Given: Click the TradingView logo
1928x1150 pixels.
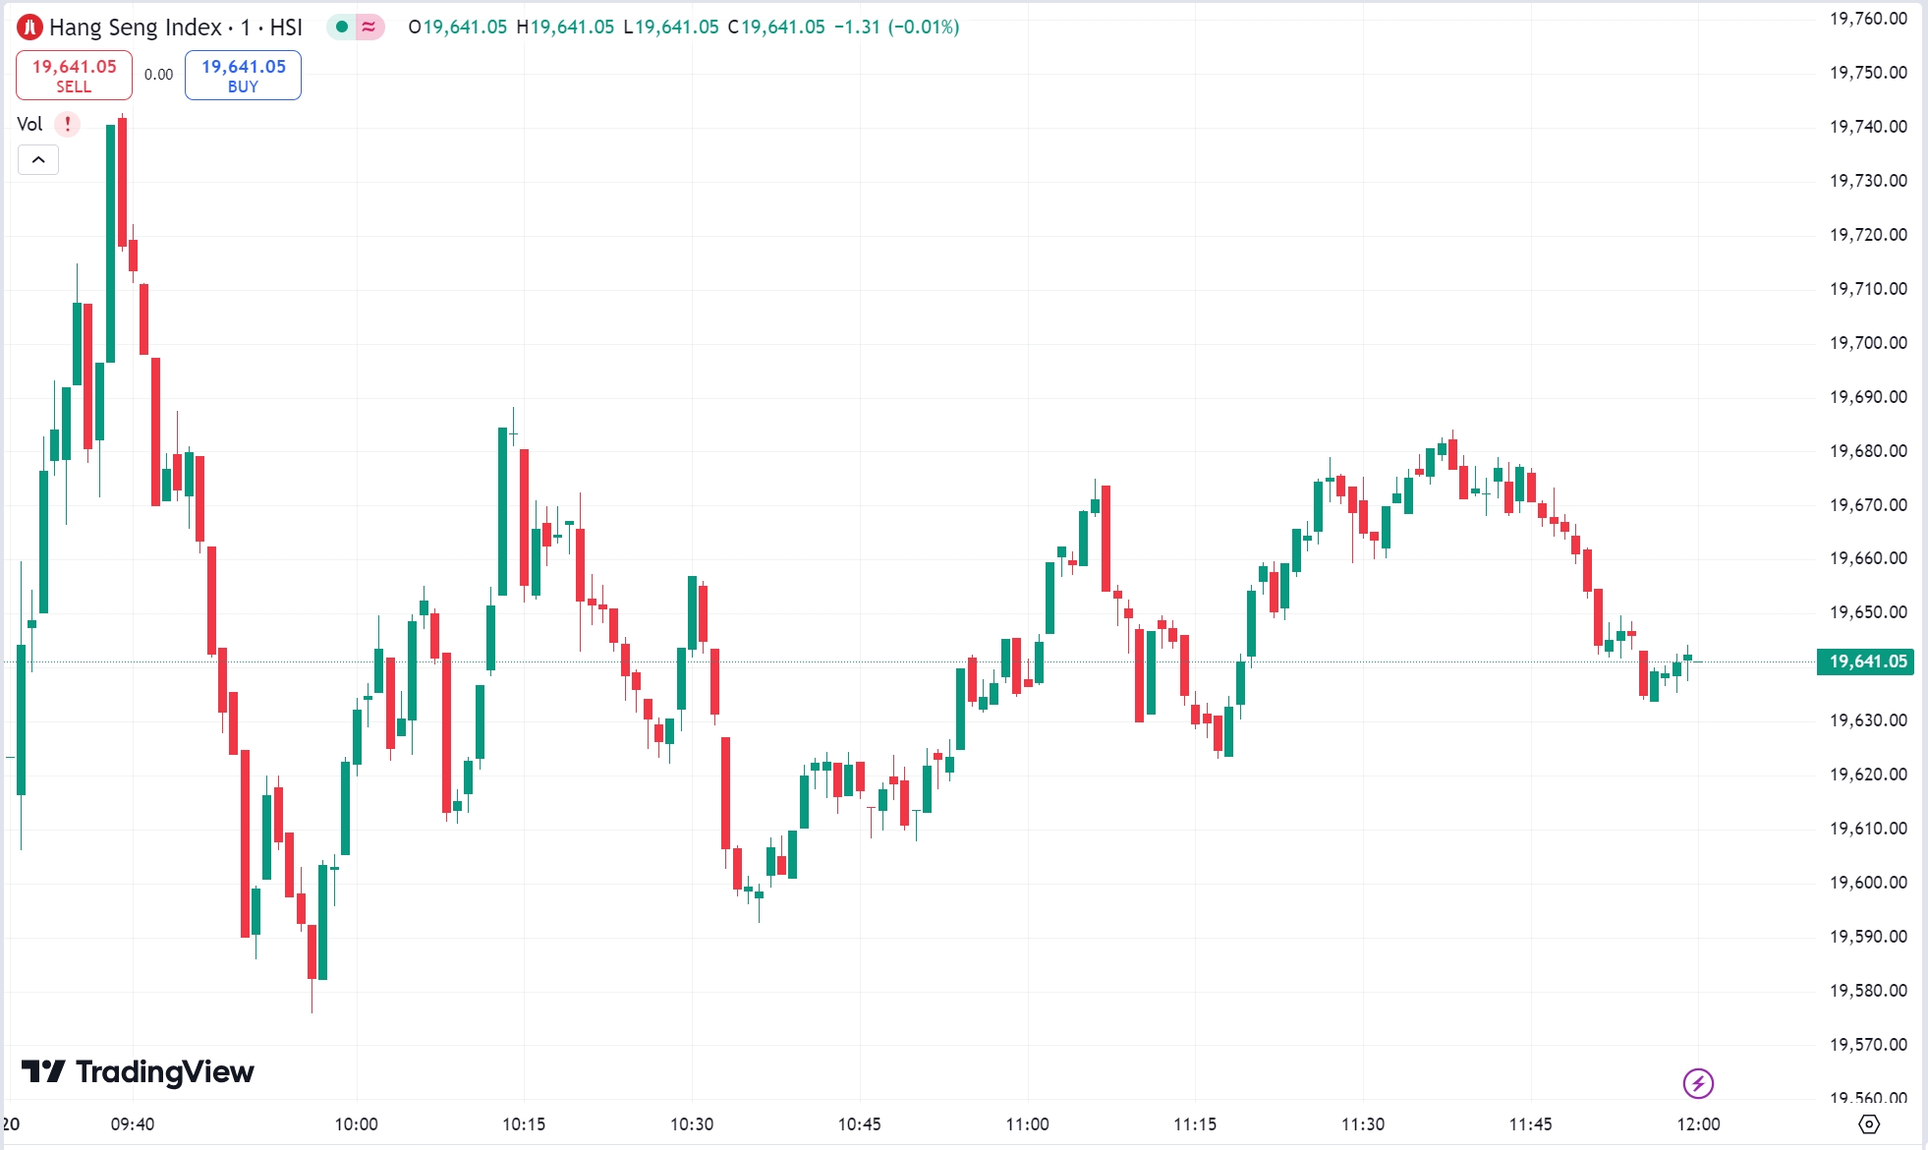Looking at the screenshot, I should click(x=138, y=1071).
